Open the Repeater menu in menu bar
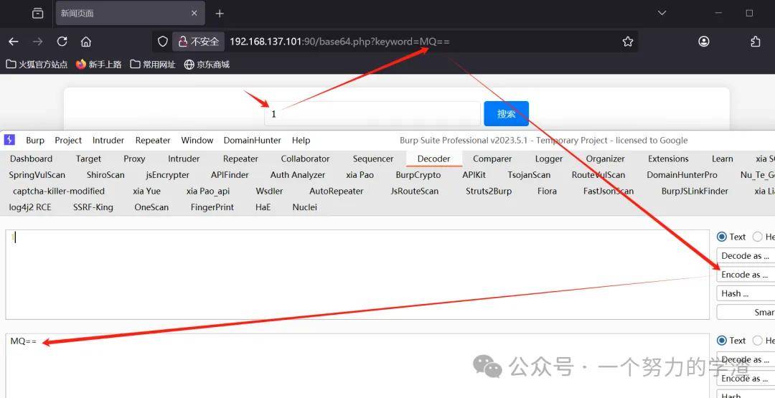775x398 pixels. [153, 141]
